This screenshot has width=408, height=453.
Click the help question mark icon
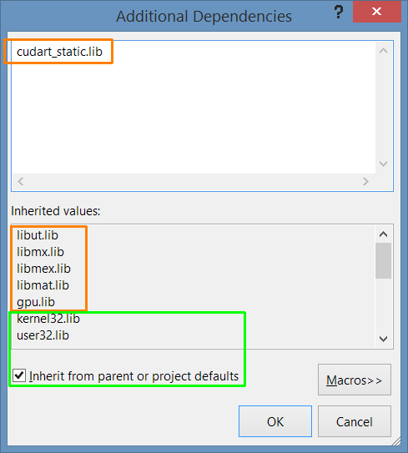point(339,13)
